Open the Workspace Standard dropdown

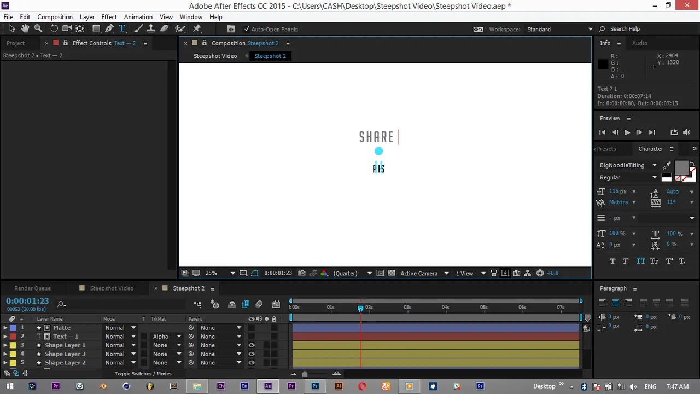(559, 29)
